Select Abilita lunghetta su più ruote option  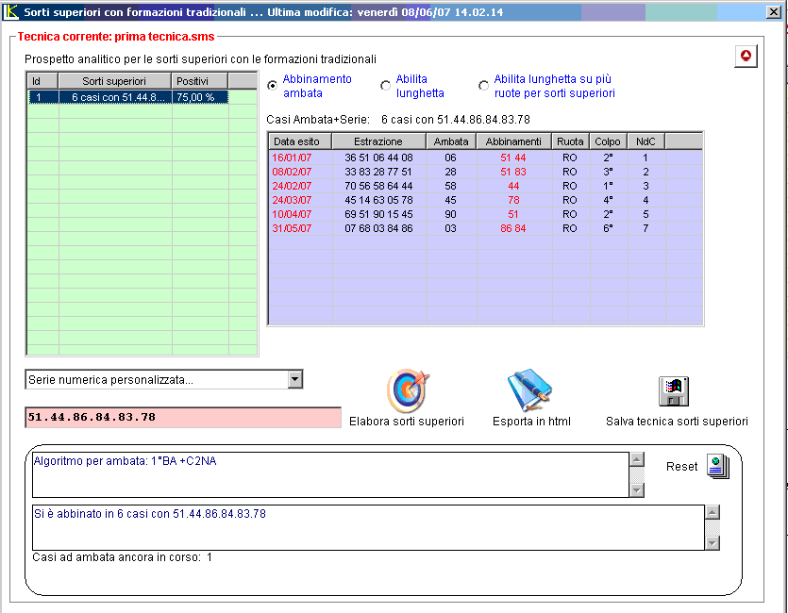(483, 85)
